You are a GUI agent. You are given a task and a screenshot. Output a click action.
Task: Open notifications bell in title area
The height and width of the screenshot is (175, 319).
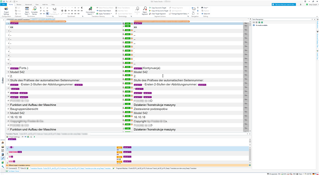pos(301,4)
